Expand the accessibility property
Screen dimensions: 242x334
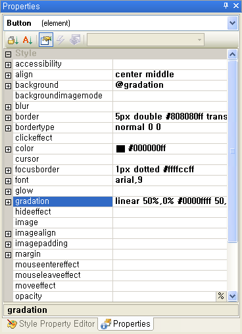(x=8, y=65)
